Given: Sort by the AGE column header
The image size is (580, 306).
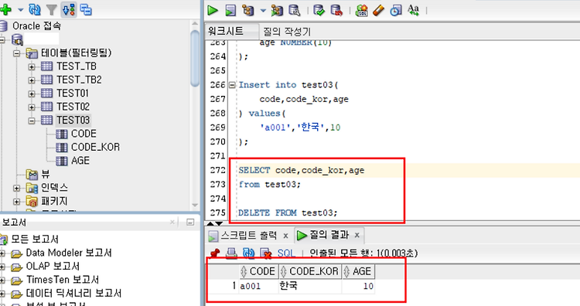Looking at the screenshot, I should coord(358,271).
